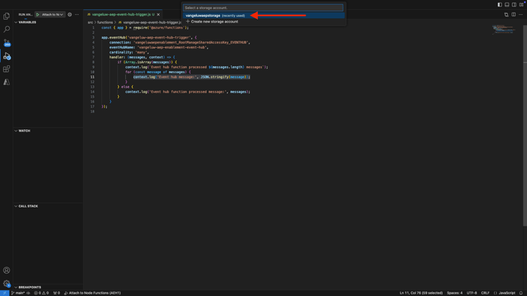Viewport: 527px width, 296px height.
Task: Click Attach to Node Functions (AEH1) status item
Action: coord(93,293)
